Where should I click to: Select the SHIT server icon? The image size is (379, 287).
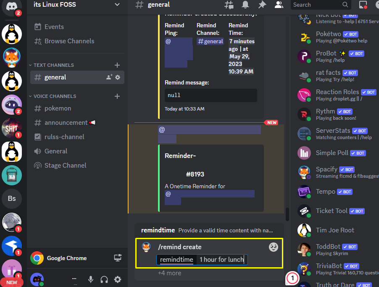pyautogui.click(x=12, y=128)
